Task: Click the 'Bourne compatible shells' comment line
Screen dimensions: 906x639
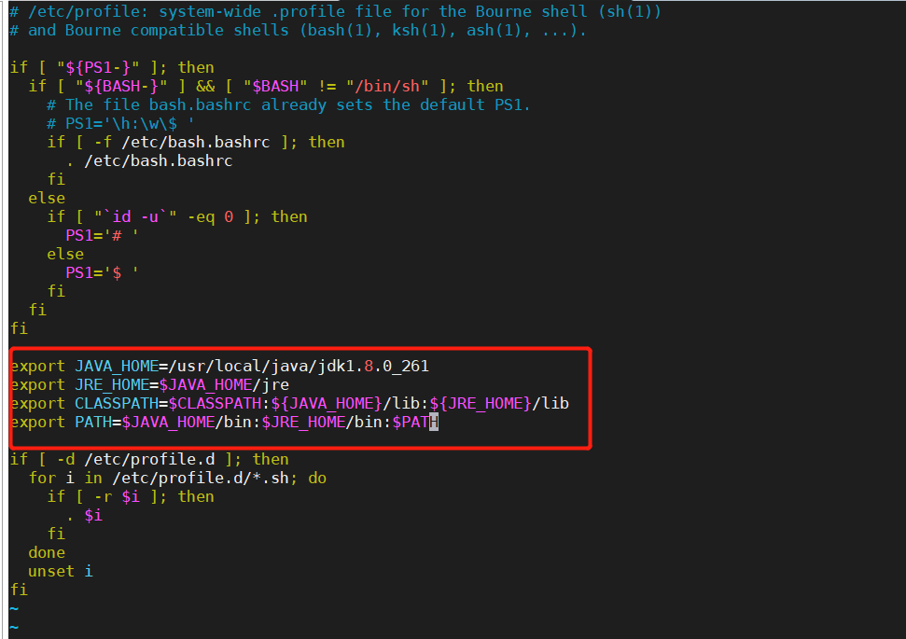Action: pyautogui.click(x=299, y=30)
